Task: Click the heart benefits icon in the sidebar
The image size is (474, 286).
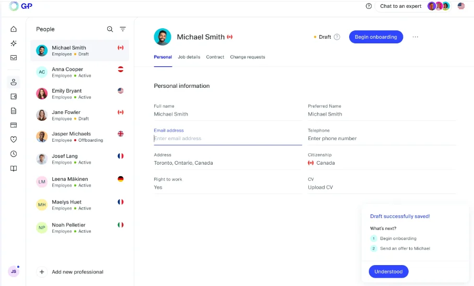Action: point(14,140)
